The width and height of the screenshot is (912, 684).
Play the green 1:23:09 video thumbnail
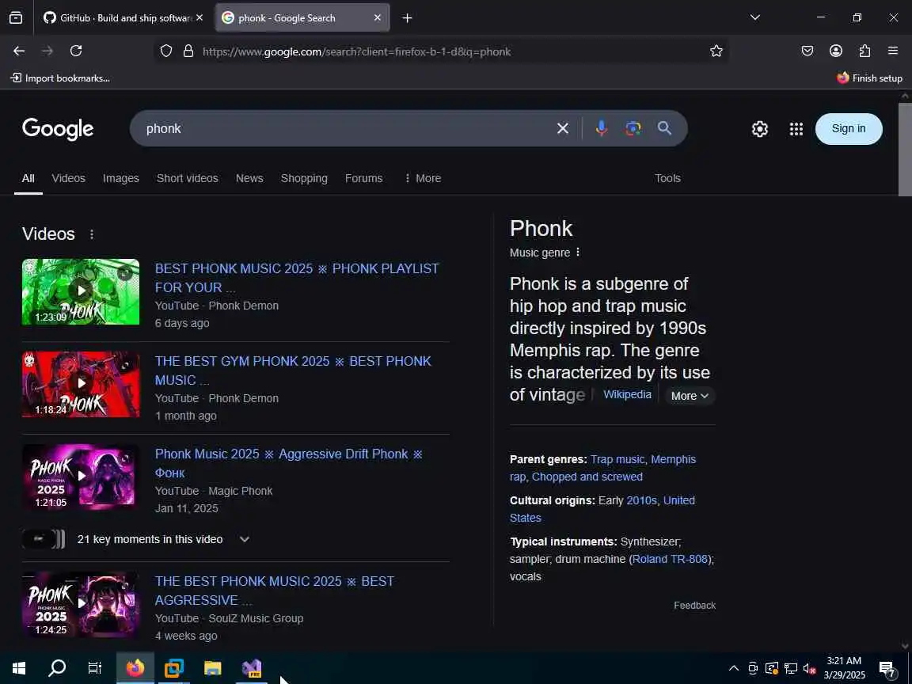81,292
